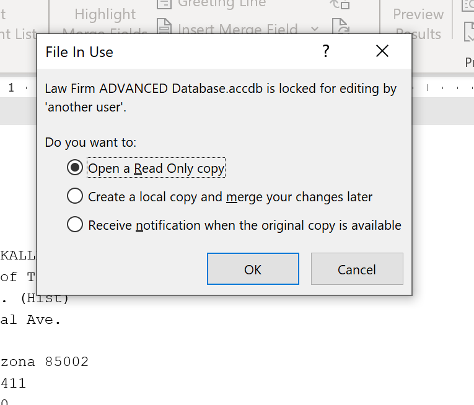The image size is (474, 405).
Task: Click the Update Labels icon with refresh arrow
Action: tap(341, 26)
